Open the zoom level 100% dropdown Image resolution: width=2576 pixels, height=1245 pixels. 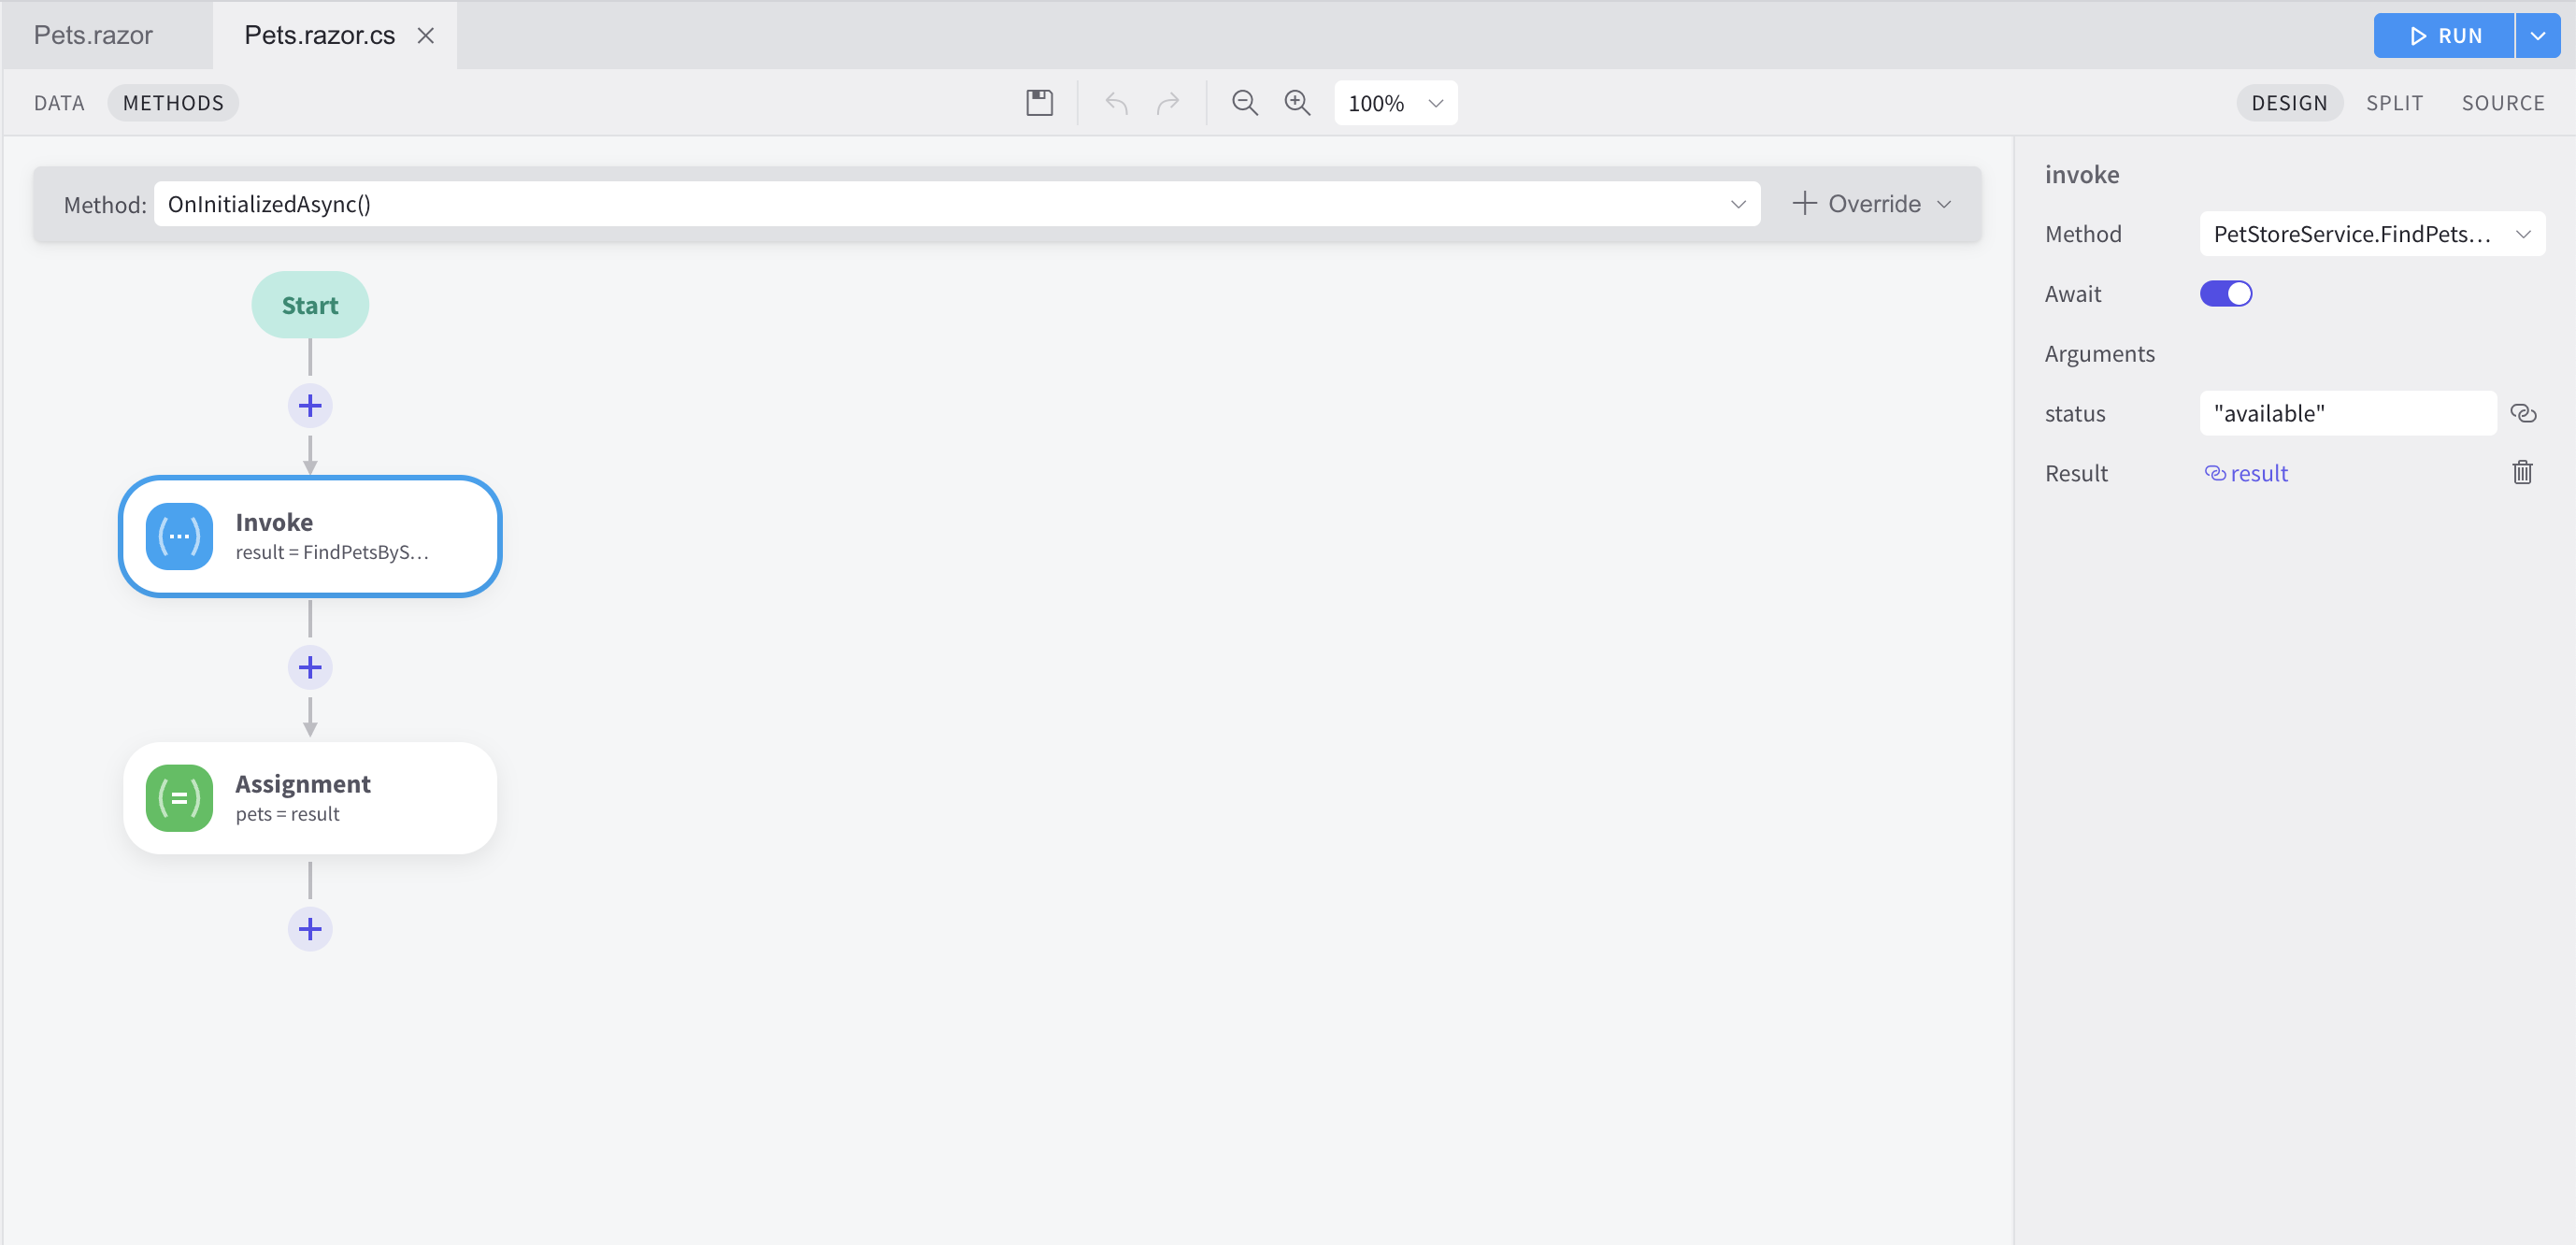point(1395,103)
